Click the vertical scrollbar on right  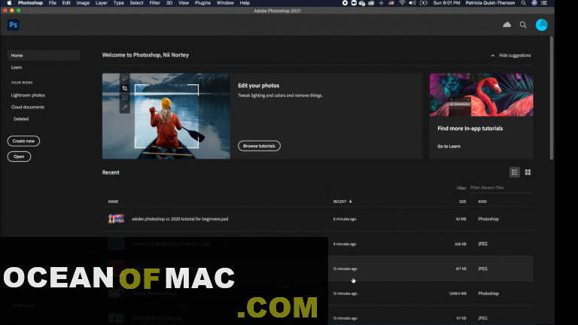552,98
